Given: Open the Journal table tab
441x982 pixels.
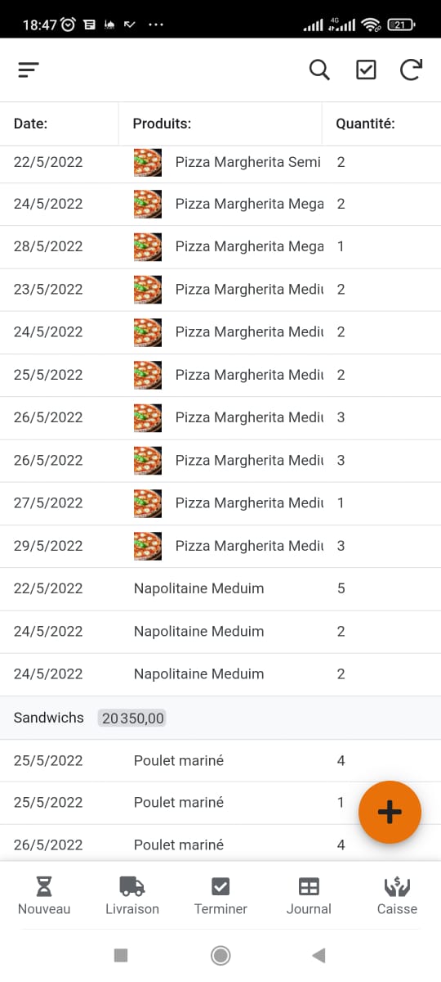Looking at the screenshot, I should click(x=309, y=896).
